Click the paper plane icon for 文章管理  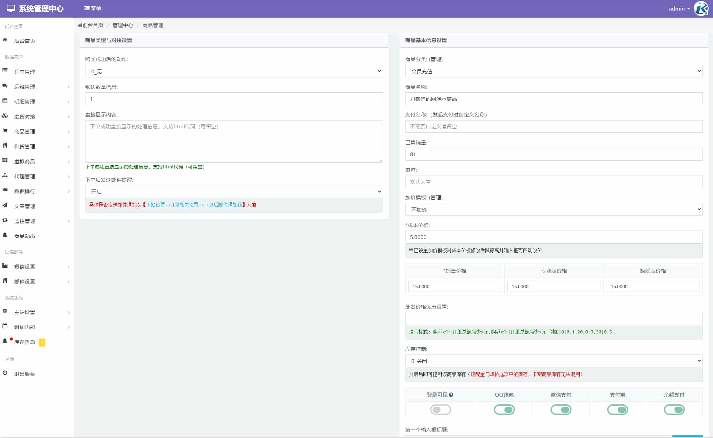[x=5, y=205]
